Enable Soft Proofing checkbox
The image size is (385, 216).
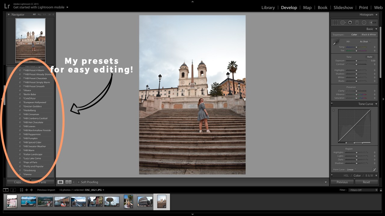click(79, 182)
